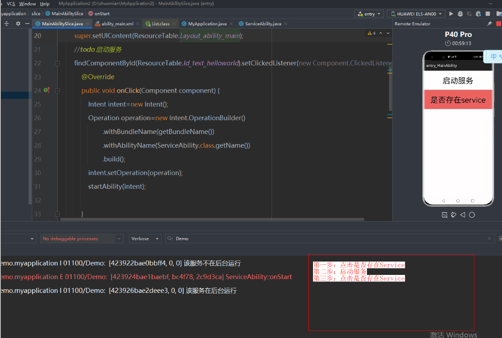Stop the running process with the square icon
Viewport: 502px width, 338px height.
click(x=488, y=14)
